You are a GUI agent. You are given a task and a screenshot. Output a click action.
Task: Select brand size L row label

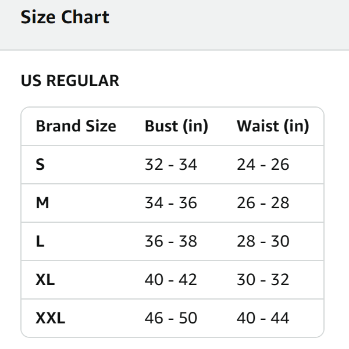click(40, 241)
